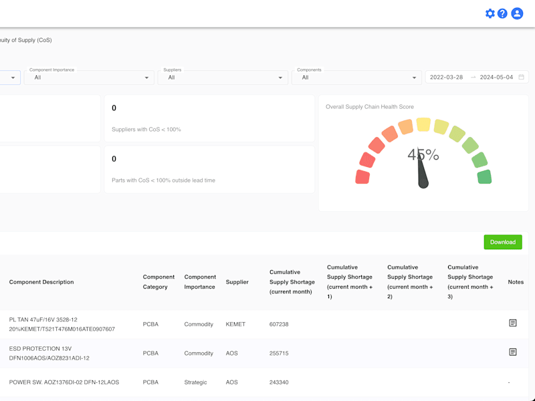Open notes icon for ESD PROTECTION row
Image resolution: width=535 pixels, height=401 pixels.
coord(512,352)
